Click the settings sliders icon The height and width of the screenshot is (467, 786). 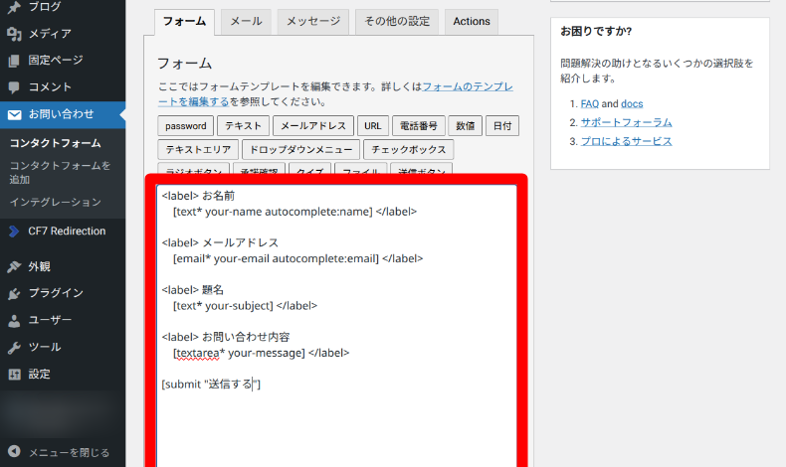(x=14, y=374)
